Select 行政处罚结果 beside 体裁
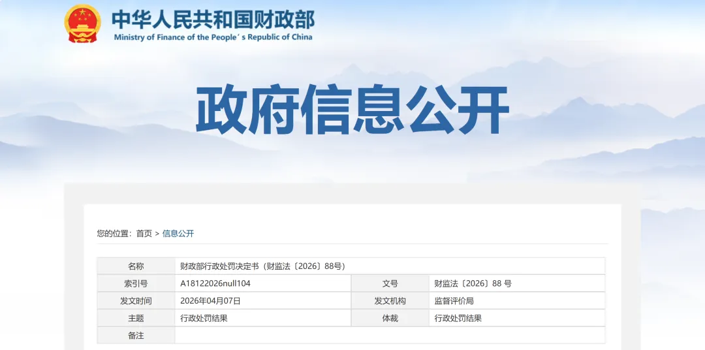Screen dimensions: 705x350 click(x=458, y=318)
